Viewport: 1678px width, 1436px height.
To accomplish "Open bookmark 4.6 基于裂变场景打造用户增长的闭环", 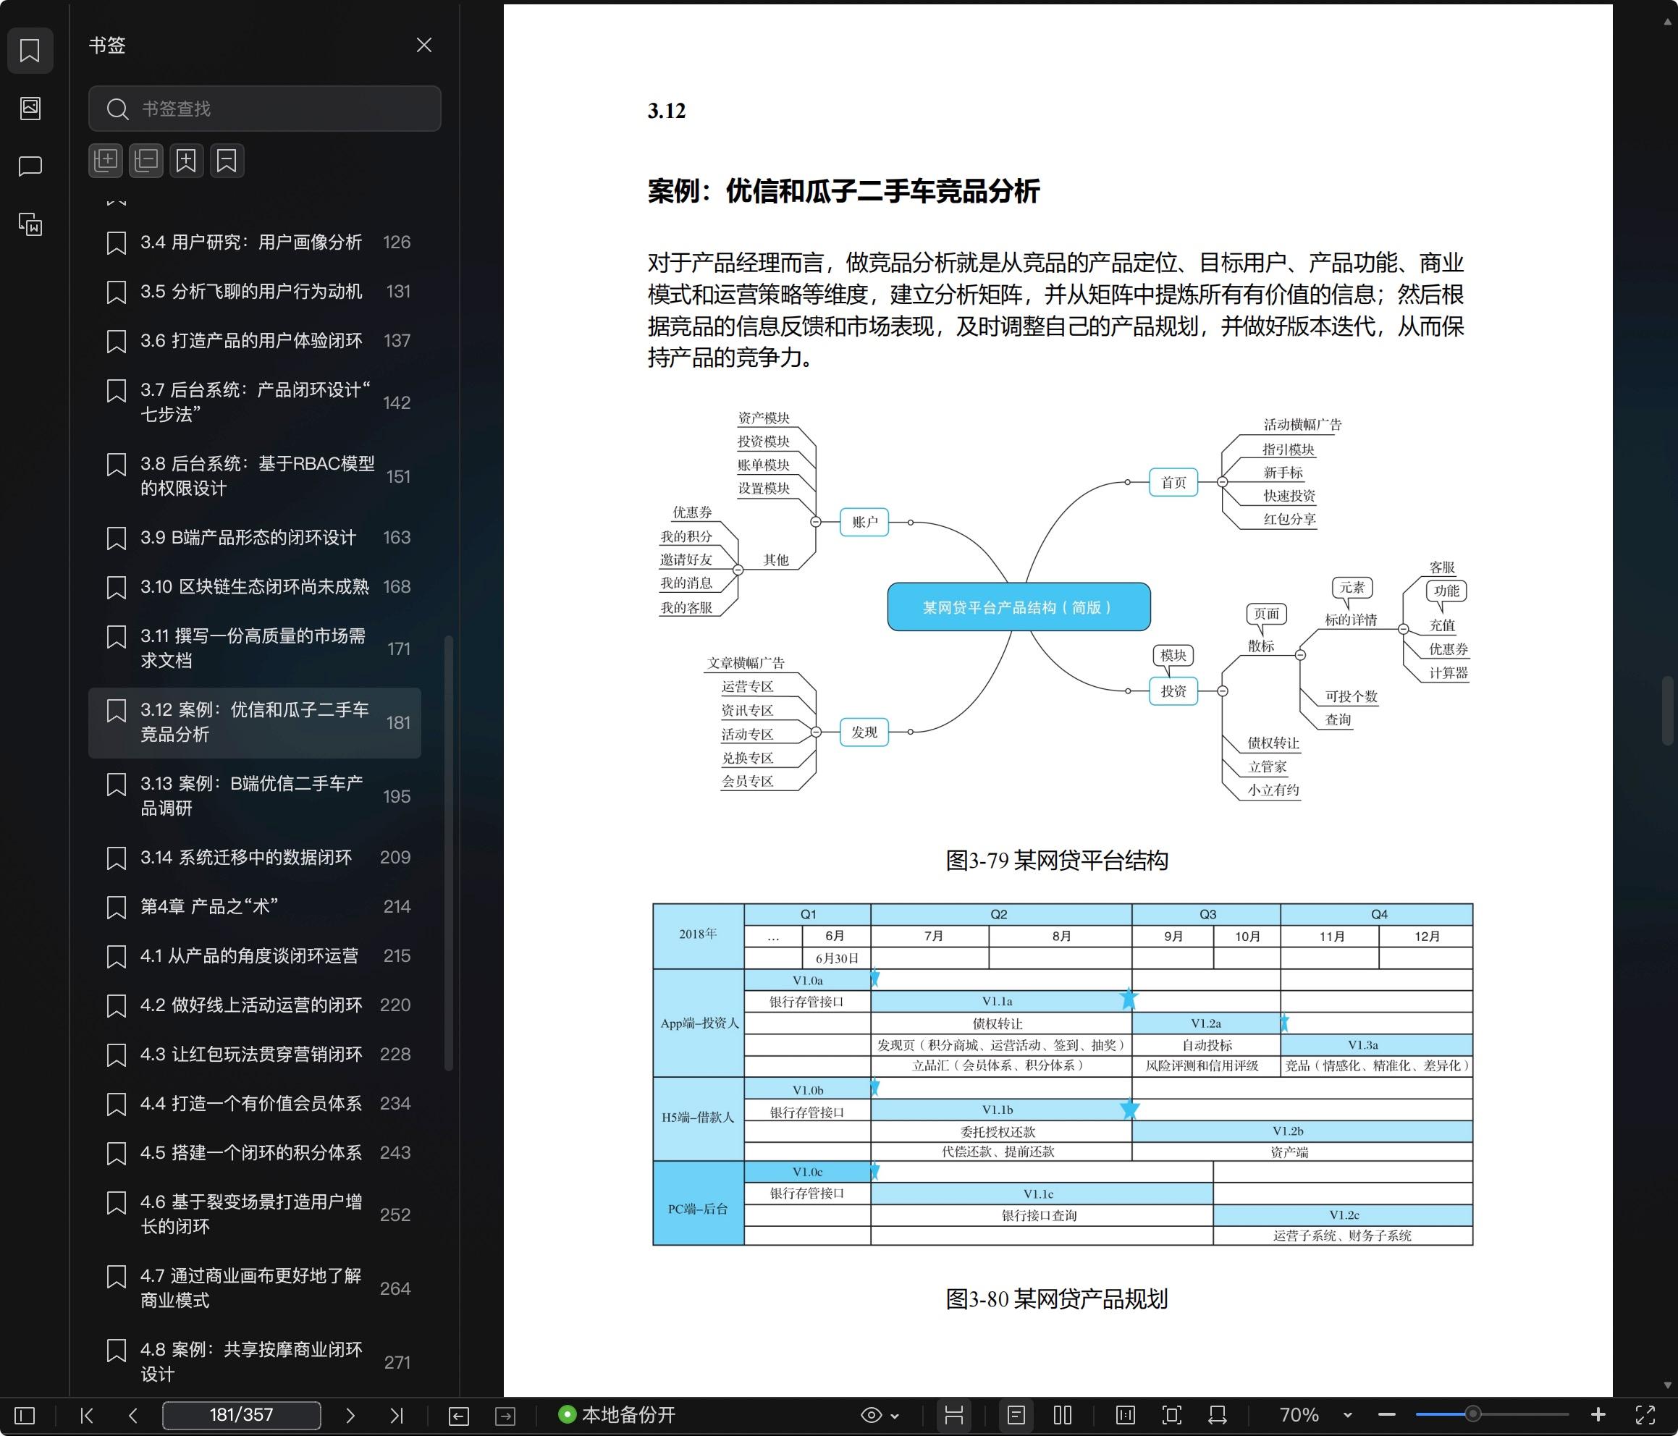I will click(x=254, y=1215).
